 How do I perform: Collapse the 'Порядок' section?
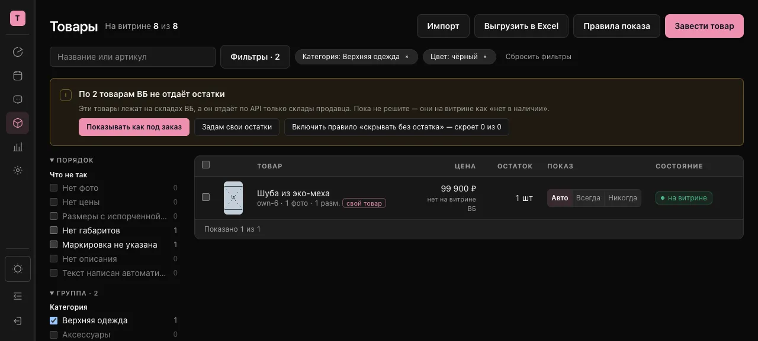click(x=72, y=160)
